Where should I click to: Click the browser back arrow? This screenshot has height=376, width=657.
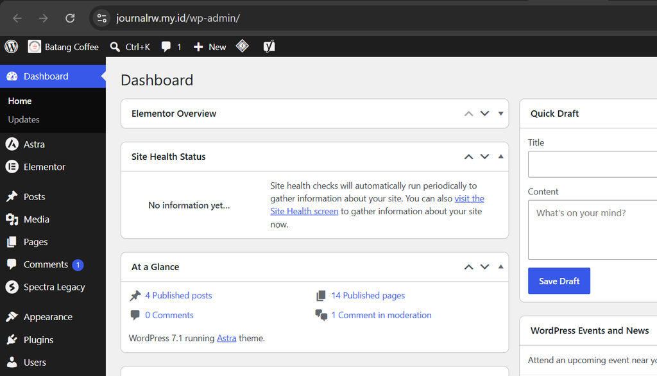[x=17, y=18]
